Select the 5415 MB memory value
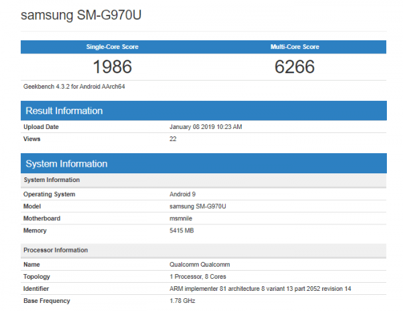Viewport: 403px width, 311px height. (x=183, y=230)
